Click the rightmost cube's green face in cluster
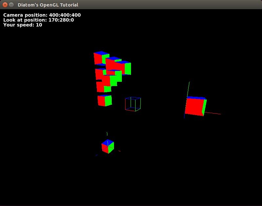The height and width of the screenshot is (206, 262). click(128, 68)
